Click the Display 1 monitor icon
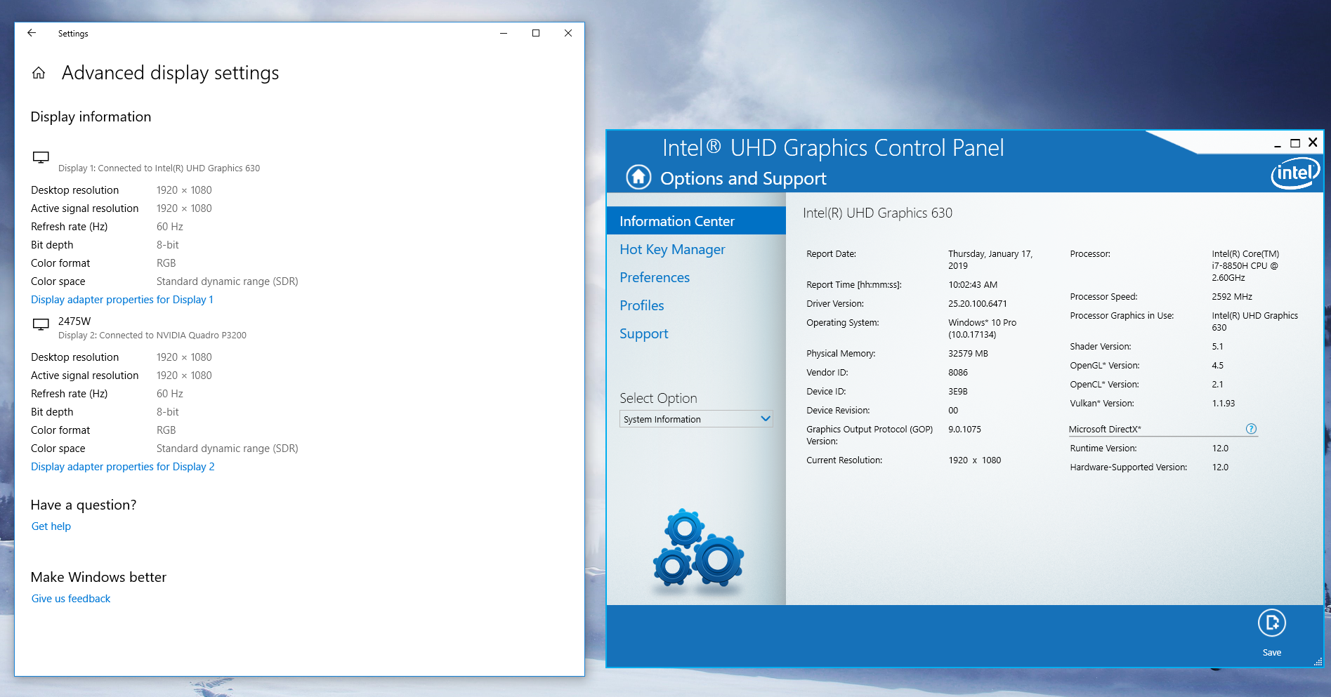 coord(41,158)
